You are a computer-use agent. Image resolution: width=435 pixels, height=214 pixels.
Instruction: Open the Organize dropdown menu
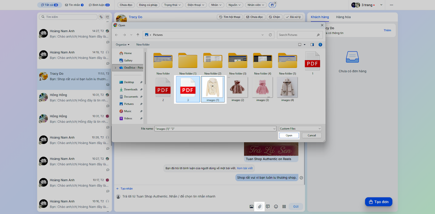pyautogui.click(x=123, y=45)
